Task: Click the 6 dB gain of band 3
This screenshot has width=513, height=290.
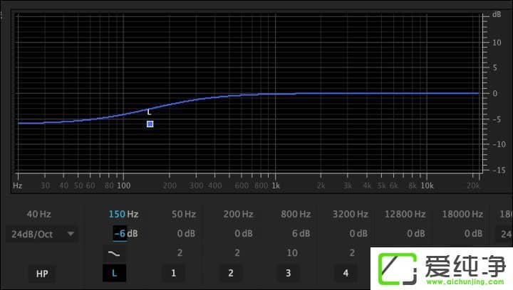Action: pos(301,233)
